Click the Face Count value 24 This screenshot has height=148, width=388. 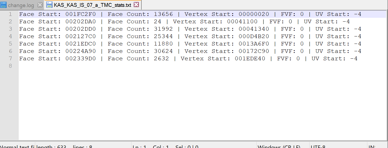coord(158,21)
